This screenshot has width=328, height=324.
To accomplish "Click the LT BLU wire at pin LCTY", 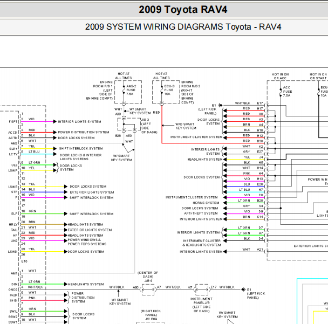I will point(37,154).
